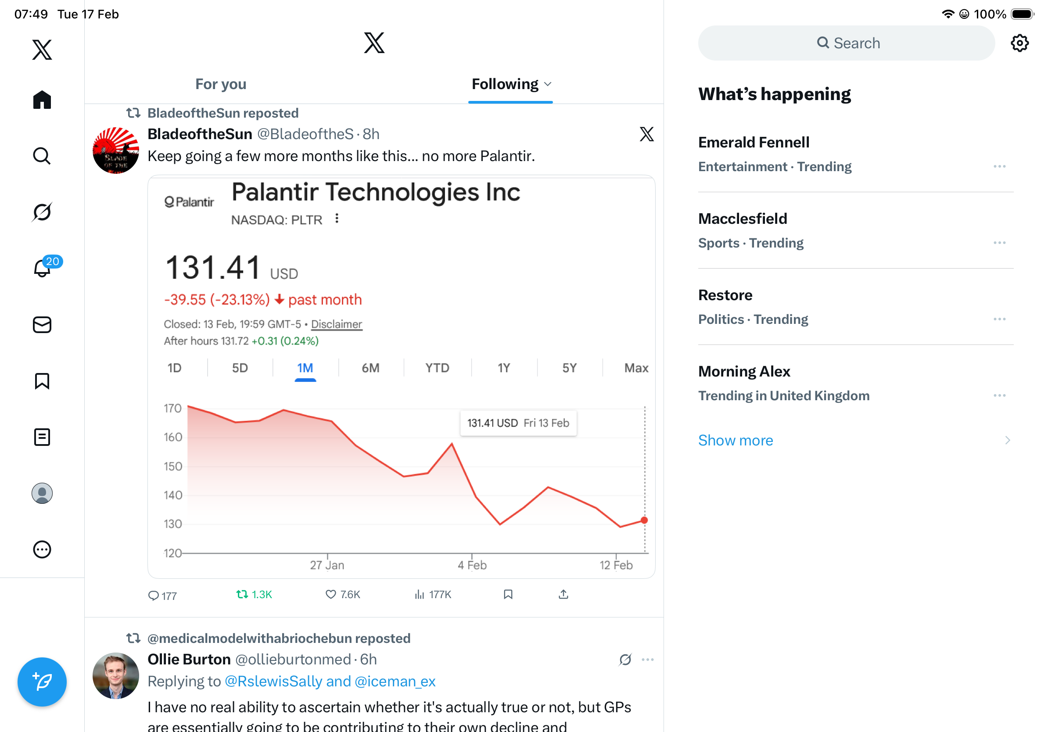Open More menu in left sidebar

42,549
